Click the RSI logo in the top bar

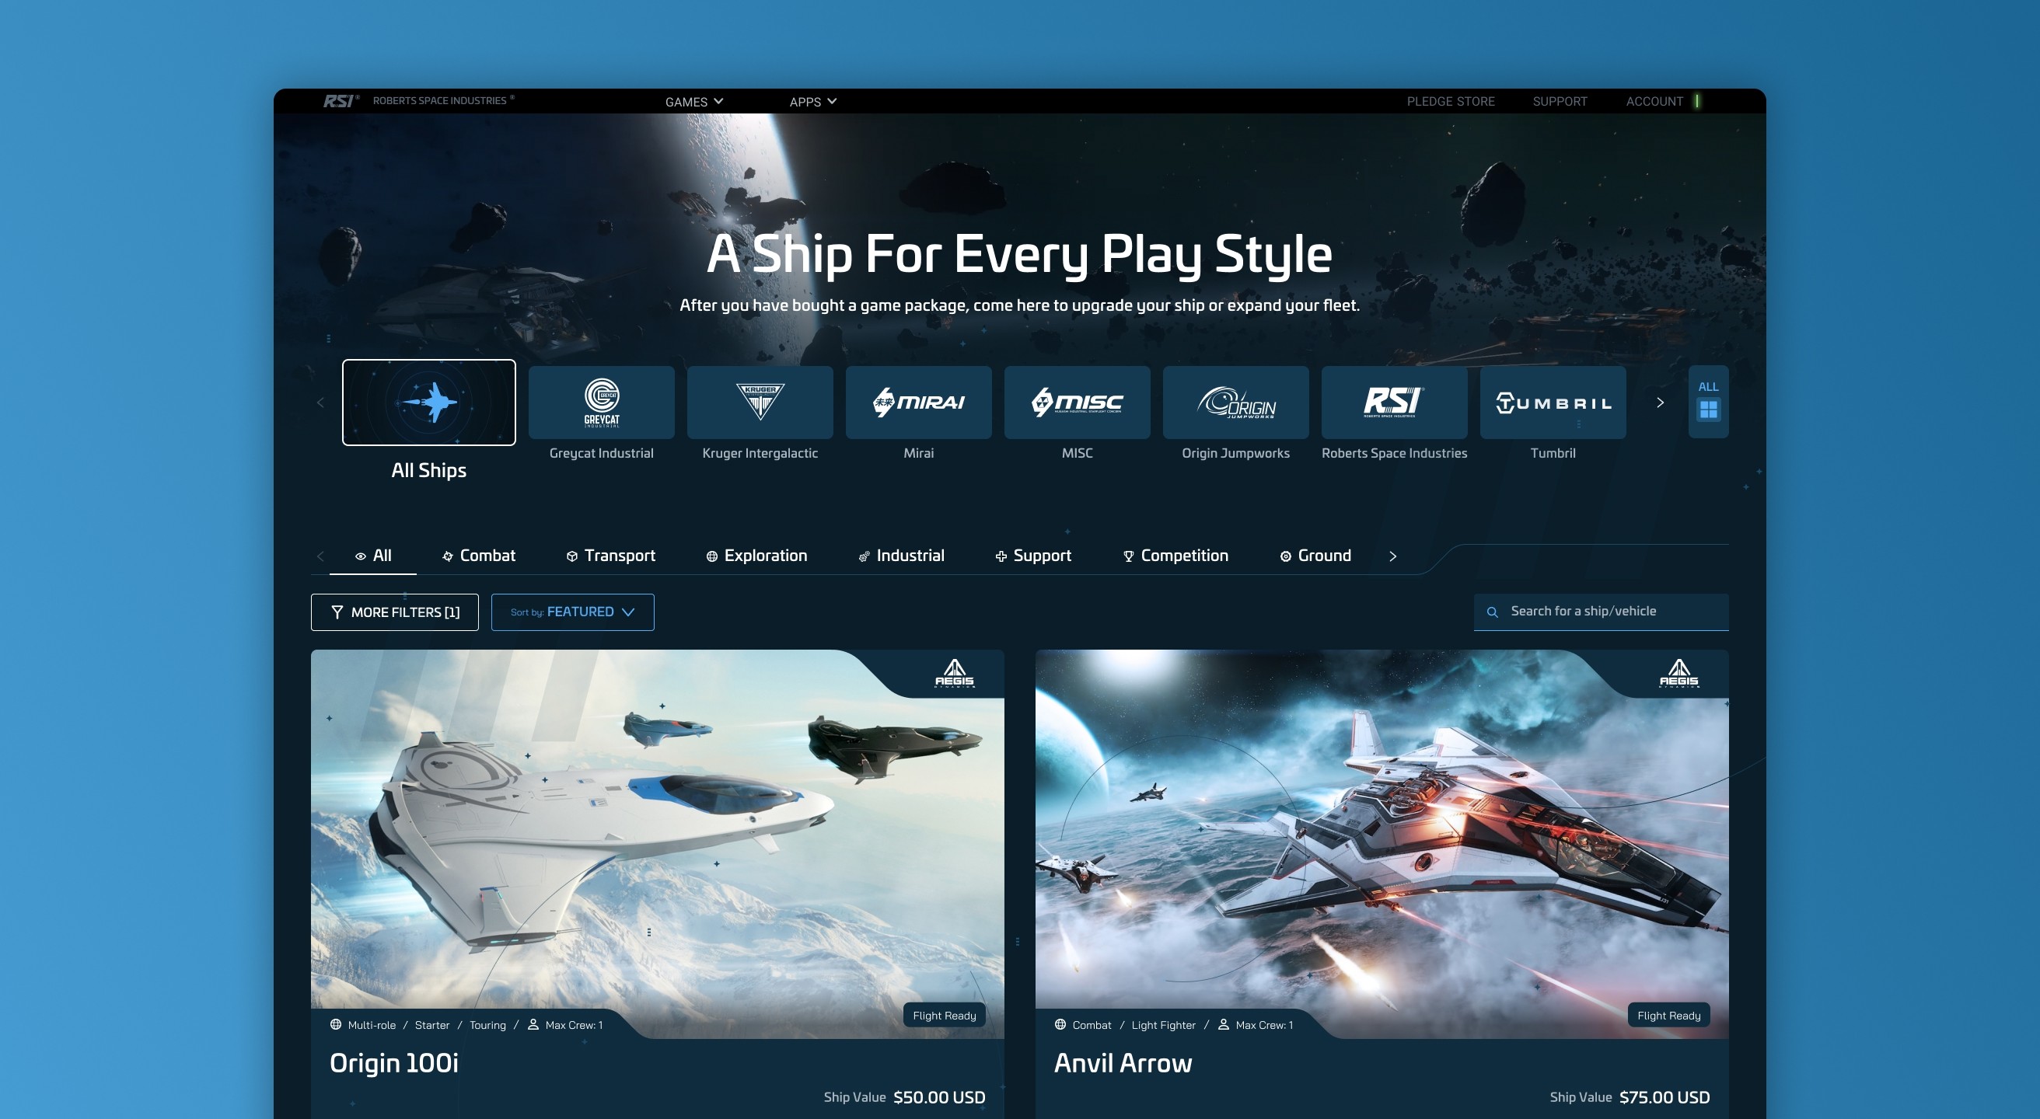[x=341, y=101]
